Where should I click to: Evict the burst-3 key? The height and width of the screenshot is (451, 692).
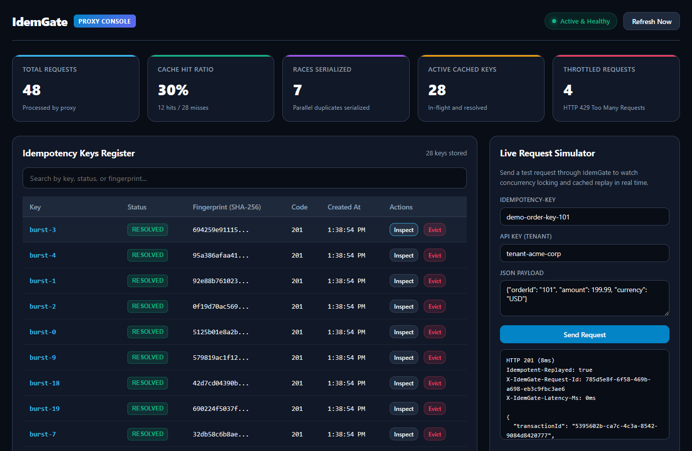coord(435,230)
